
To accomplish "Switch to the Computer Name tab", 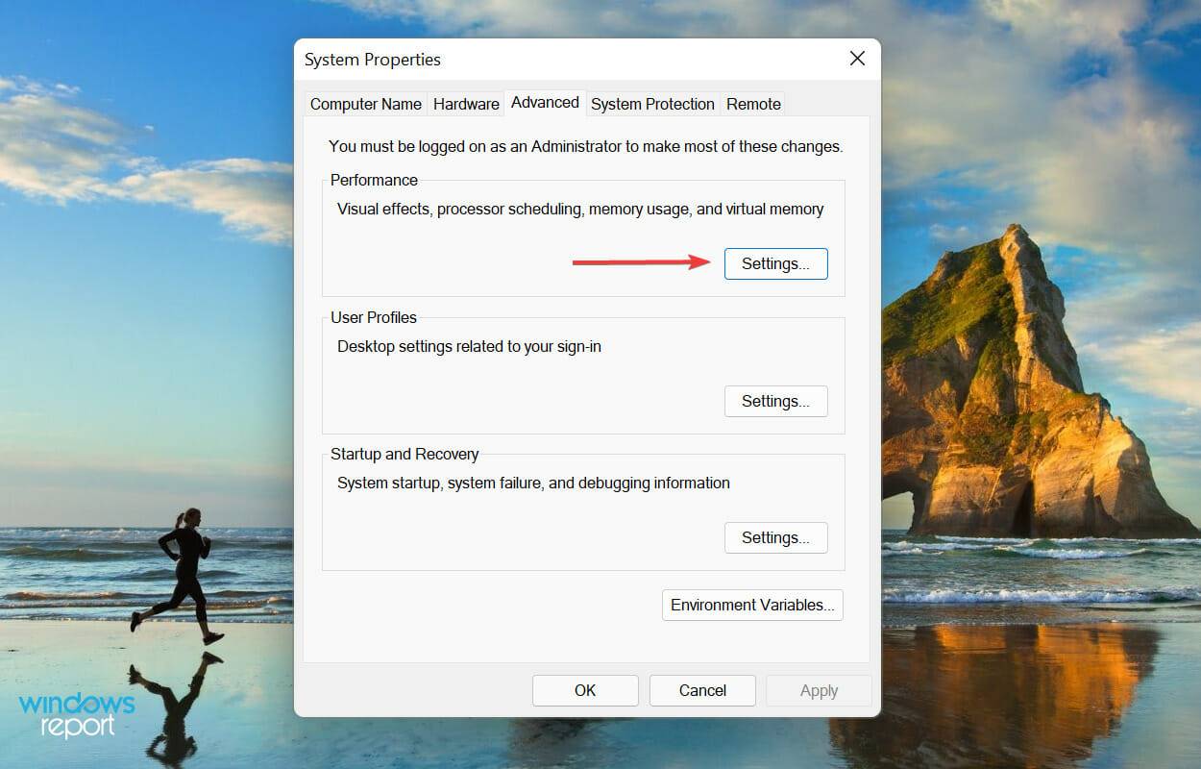I will 365,104.
